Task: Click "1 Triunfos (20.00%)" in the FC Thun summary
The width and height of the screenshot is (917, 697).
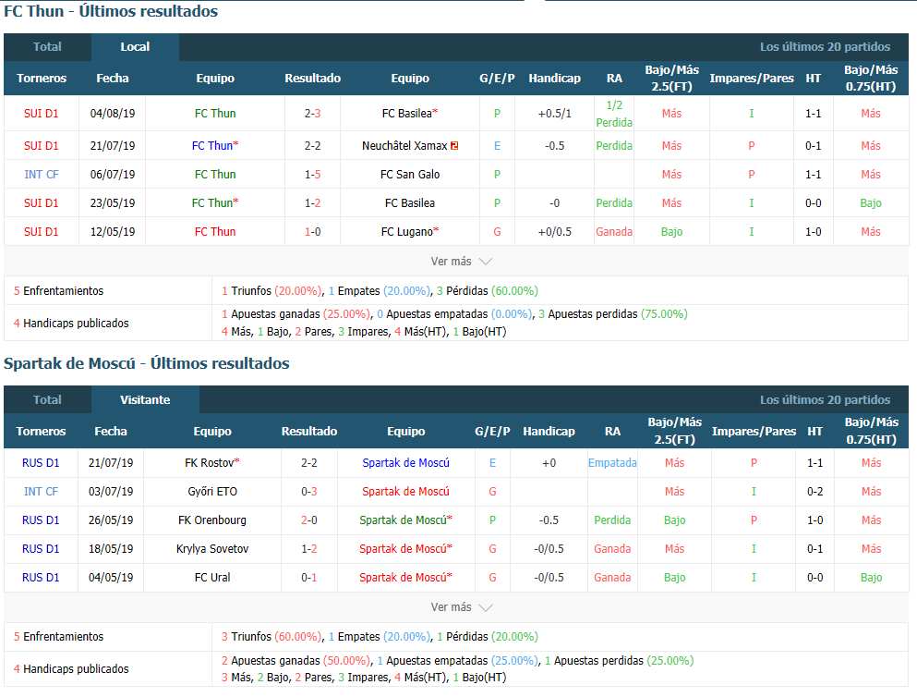Action: (x=271, y=291)
